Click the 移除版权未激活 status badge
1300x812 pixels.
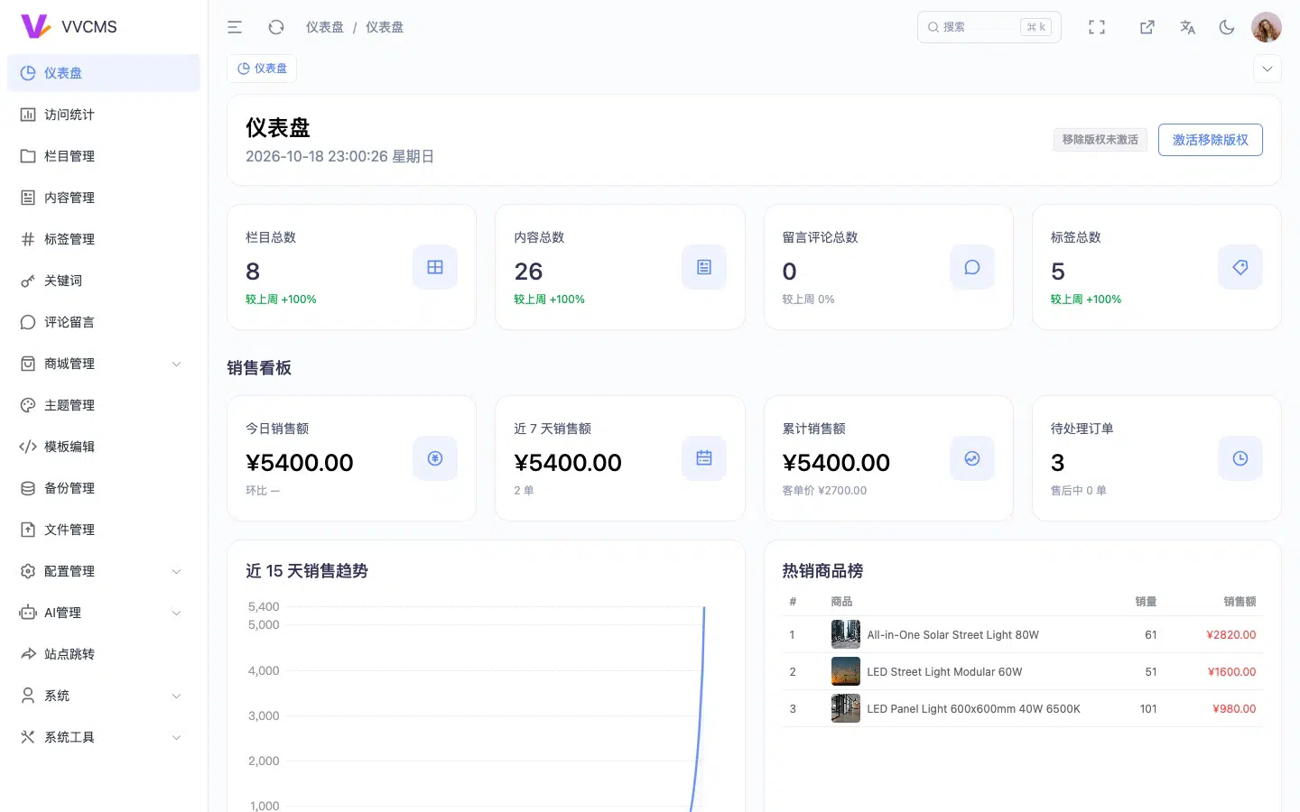click(x=1100, y=140)
